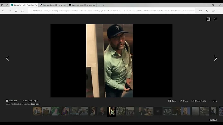Select thumbnail of man on blue background
This screenshot has width=223, height=125.
coord(186,111)
